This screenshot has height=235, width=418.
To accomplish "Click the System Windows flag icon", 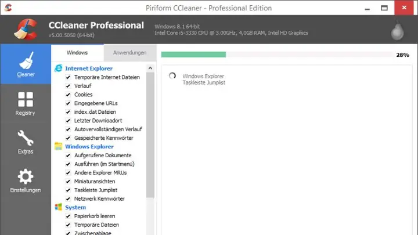I will (x=59, y=207).
